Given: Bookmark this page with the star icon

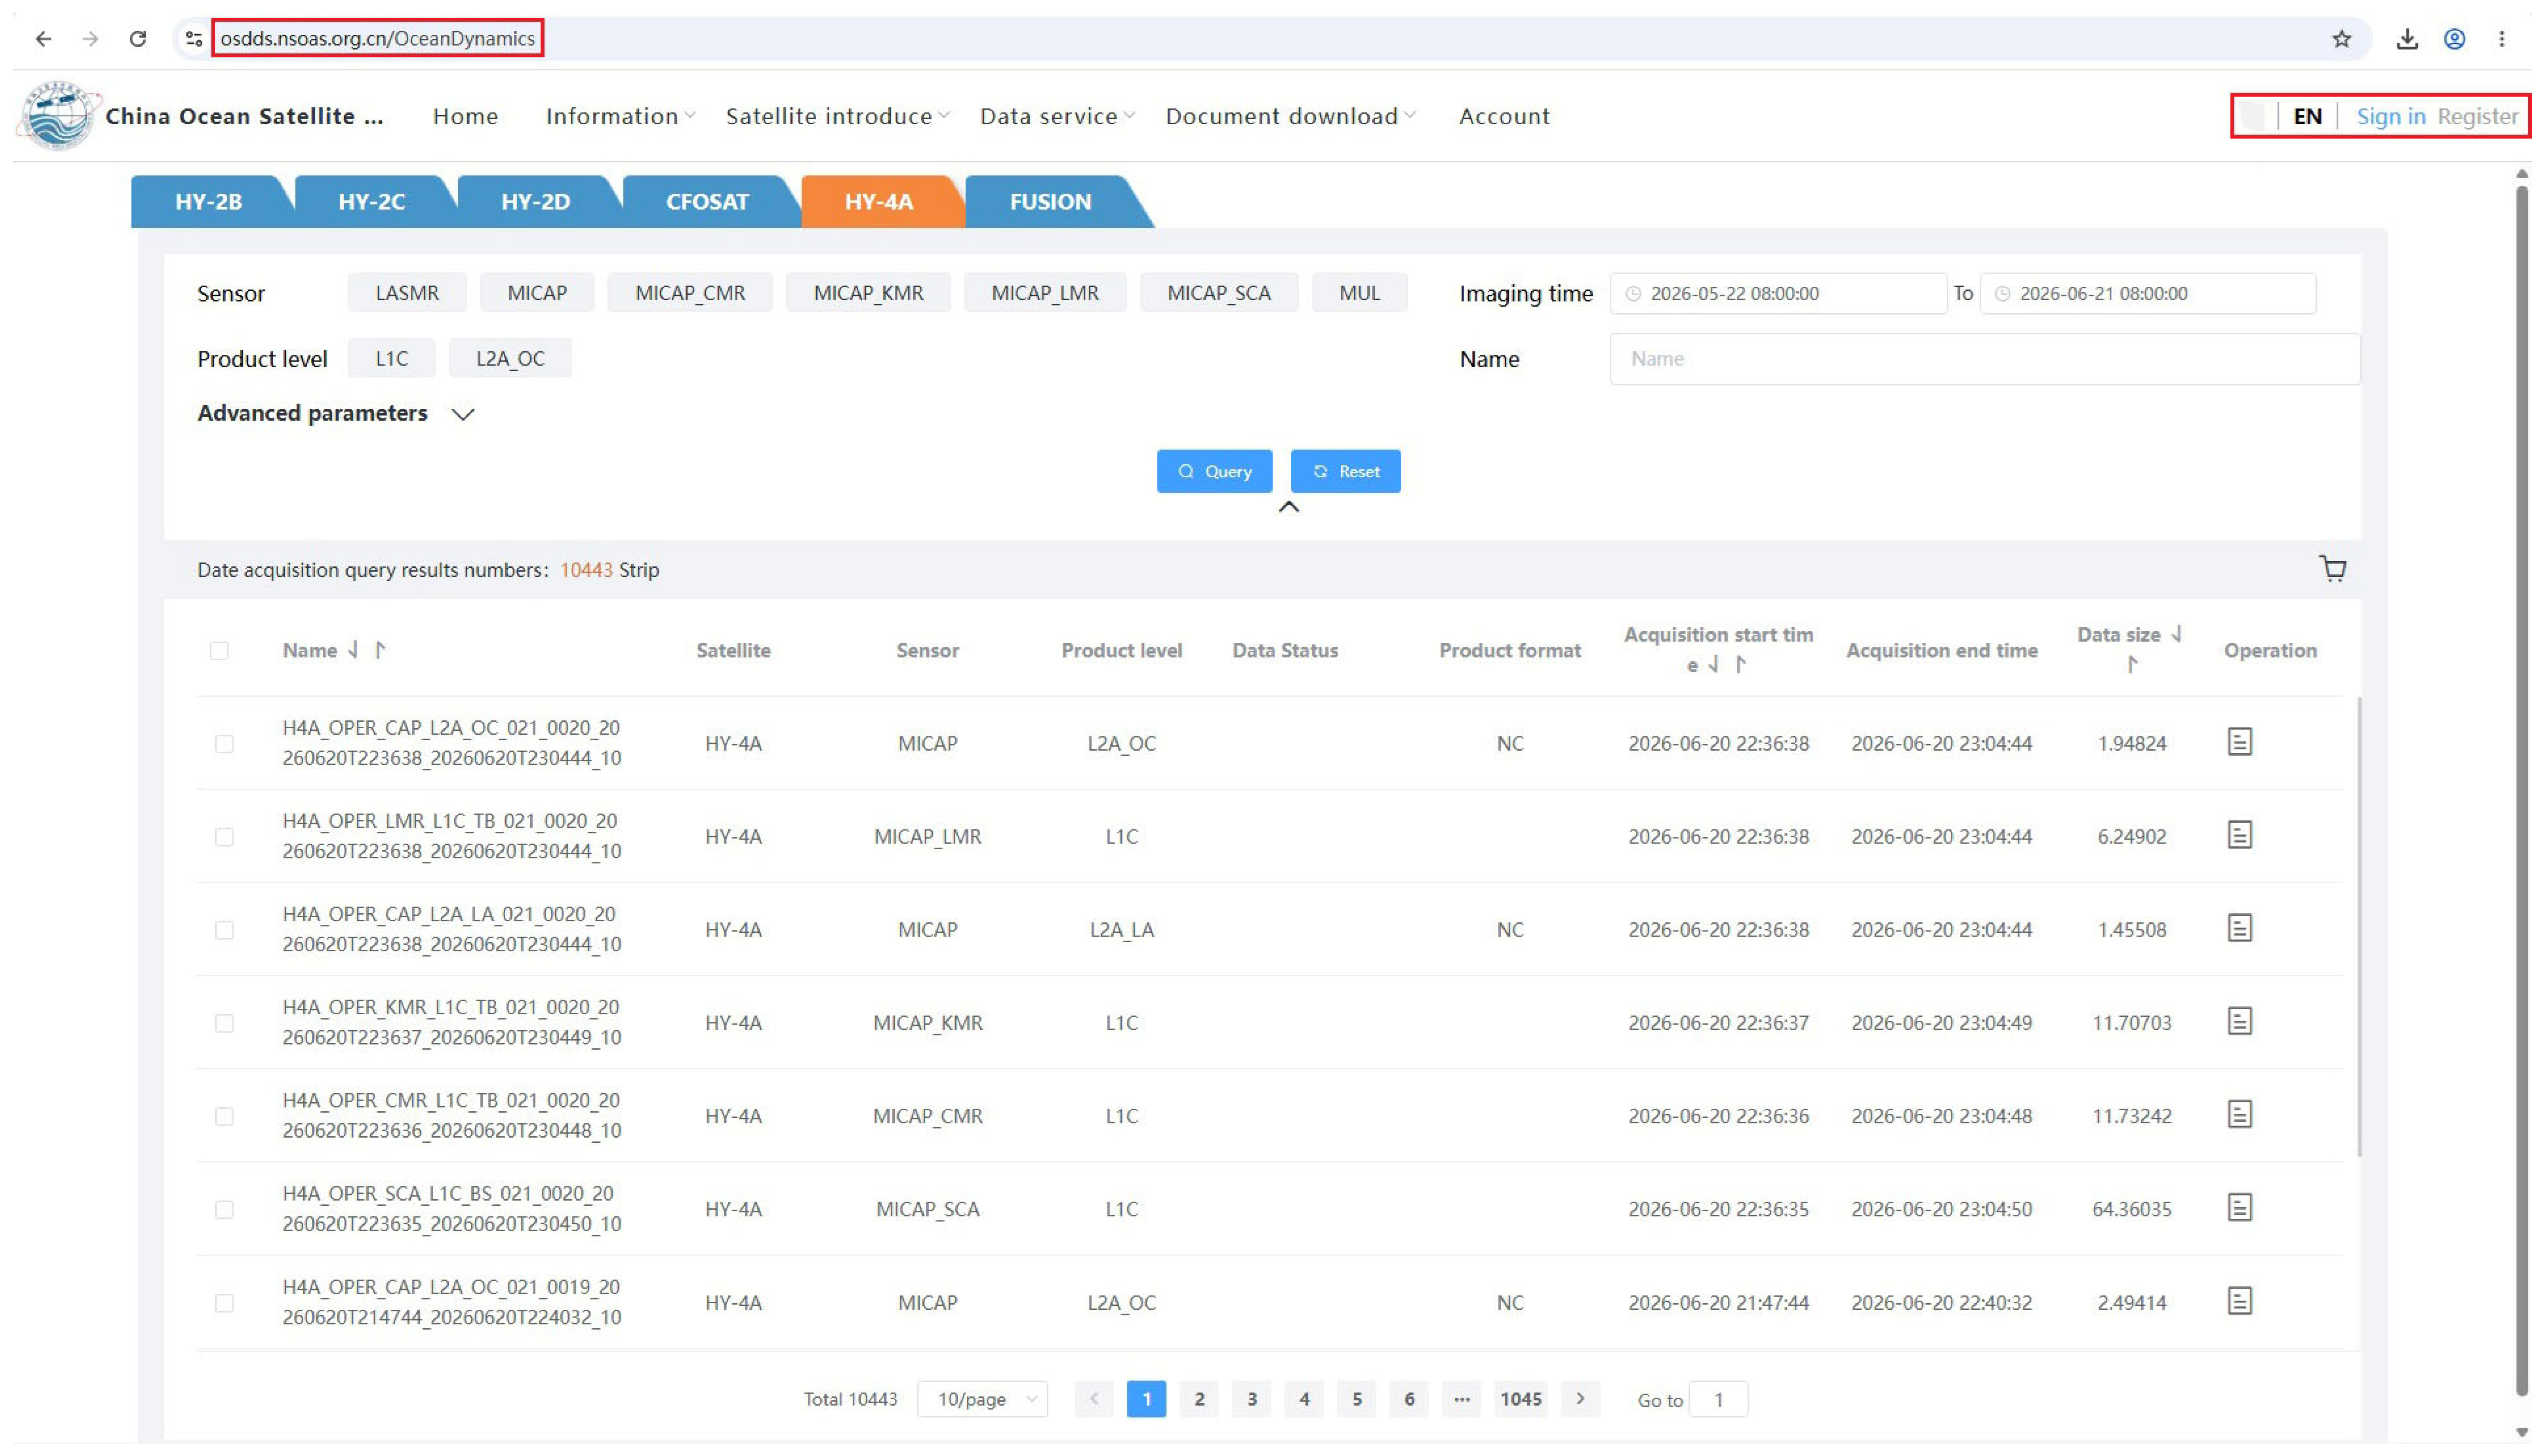Looking at the screenshot, I should (x=2341, y=39).
